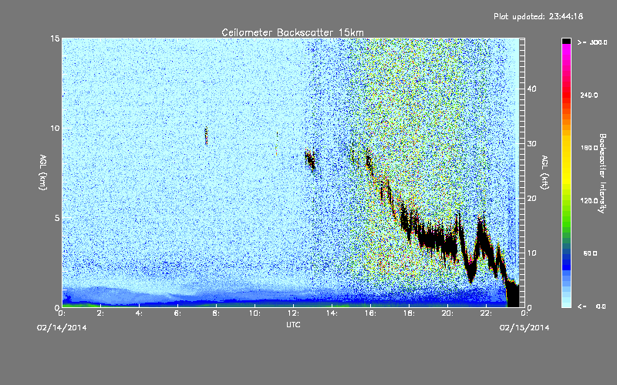
Task: Click the 22: hour tick on the time axis
Action: click(486, 313)
